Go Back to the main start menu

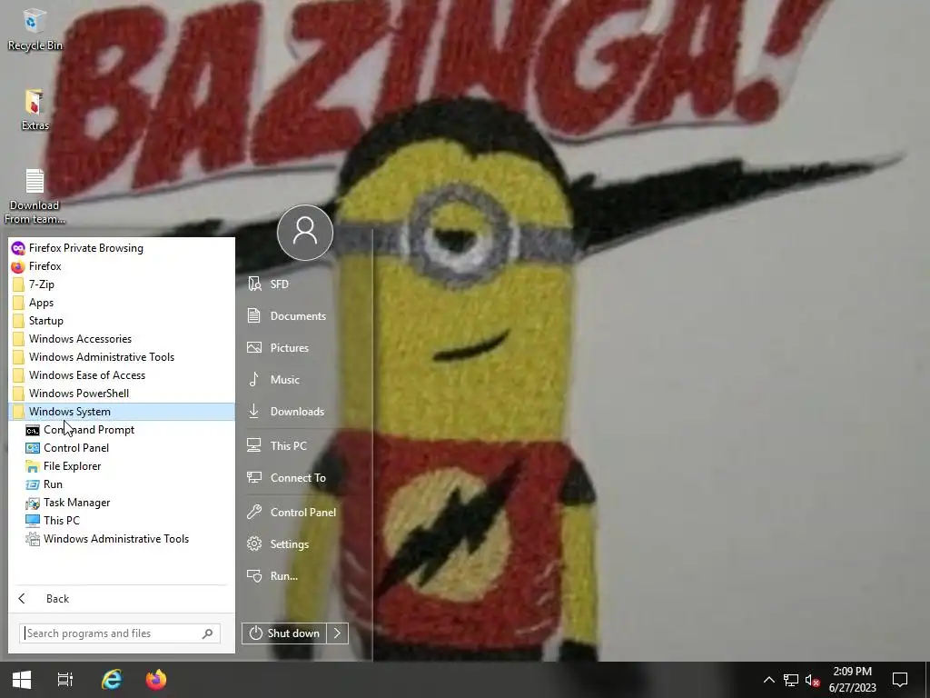(x=122, y=599)
